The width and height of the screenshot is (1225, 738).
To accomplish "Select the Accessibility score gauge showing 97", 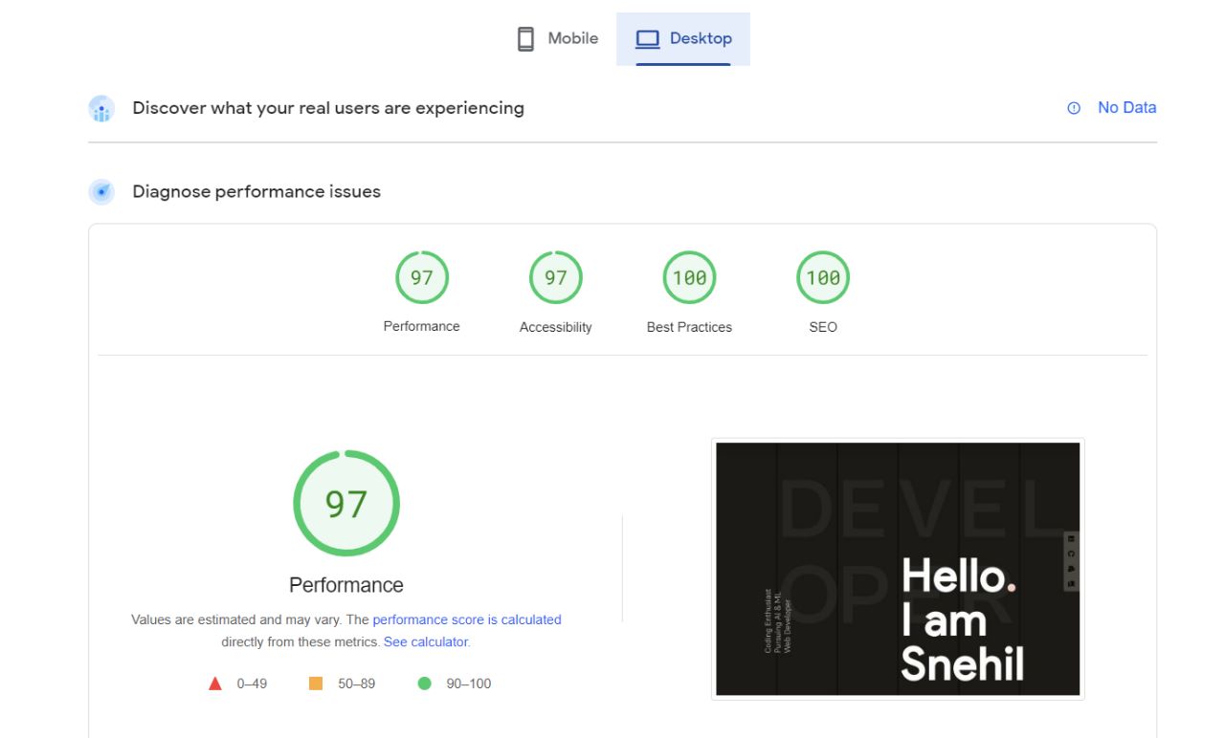I will [x=556, y=278].
